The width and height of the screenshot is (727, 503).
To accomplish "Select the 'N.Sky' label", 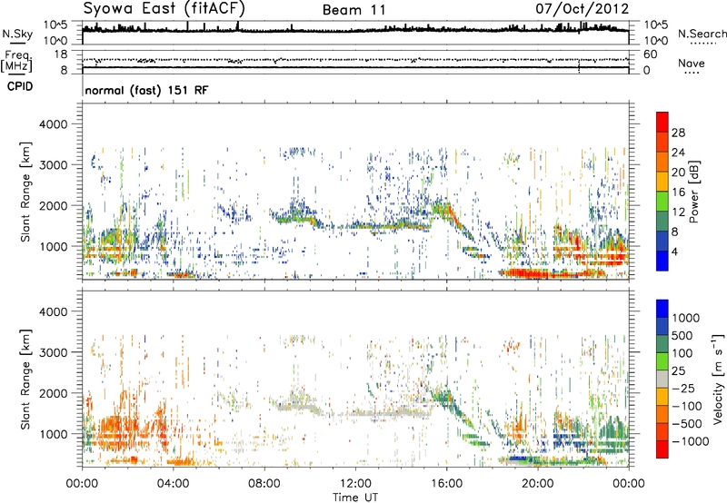I will [17, 34].
